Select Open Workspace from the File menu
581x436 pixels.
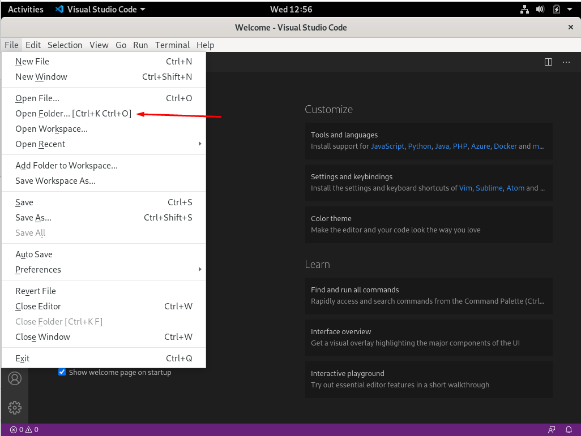[x=51, y=128]
